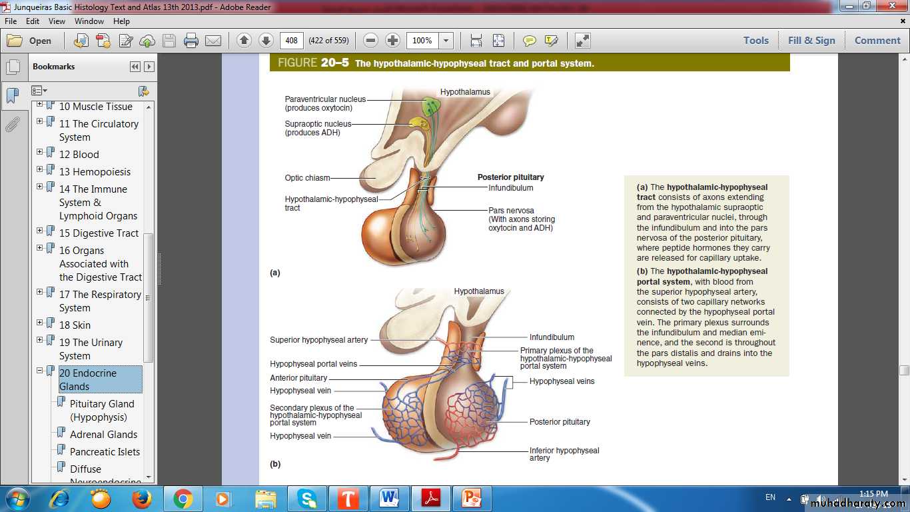Click the page number input field
Image resolution: width=910 pixels, height=512 pixels.
(291, 41)
